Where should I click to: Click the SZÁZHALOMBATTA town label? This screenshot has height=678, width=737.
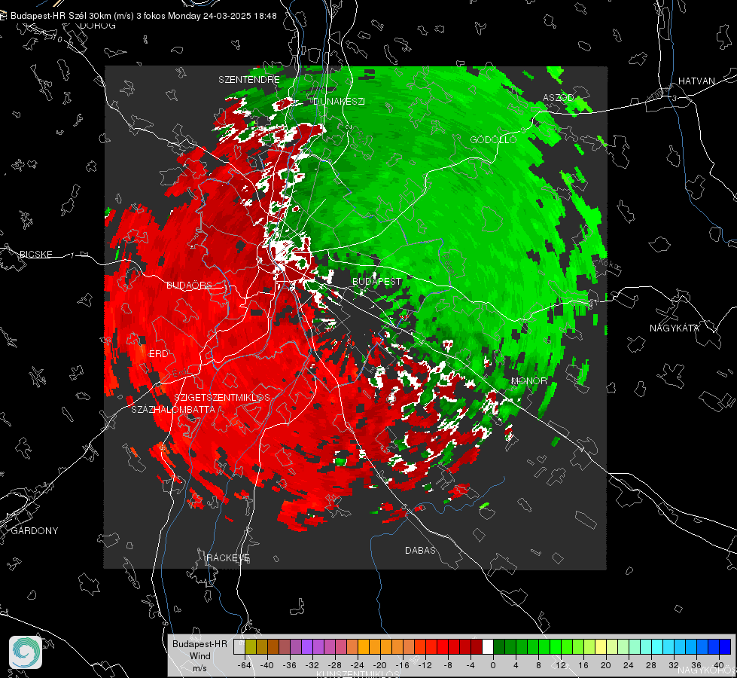(173, 409)
